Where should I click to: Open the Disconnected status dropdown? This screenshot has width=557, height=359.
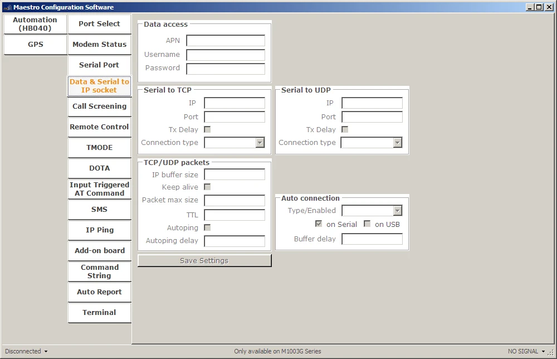click(26, 351)
